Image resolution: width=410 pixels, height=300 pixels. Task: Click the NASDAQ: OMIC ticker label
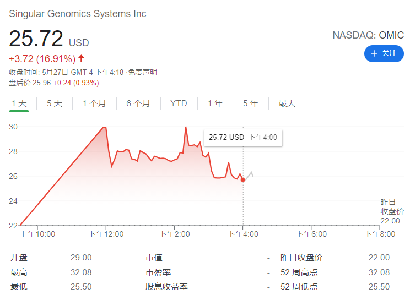(x=368, y=35)
